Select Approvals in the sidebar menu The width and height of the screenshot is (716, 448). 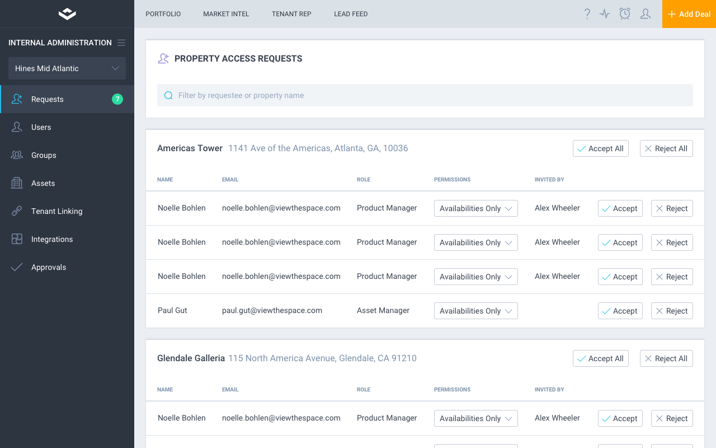[x=49, y=267]
